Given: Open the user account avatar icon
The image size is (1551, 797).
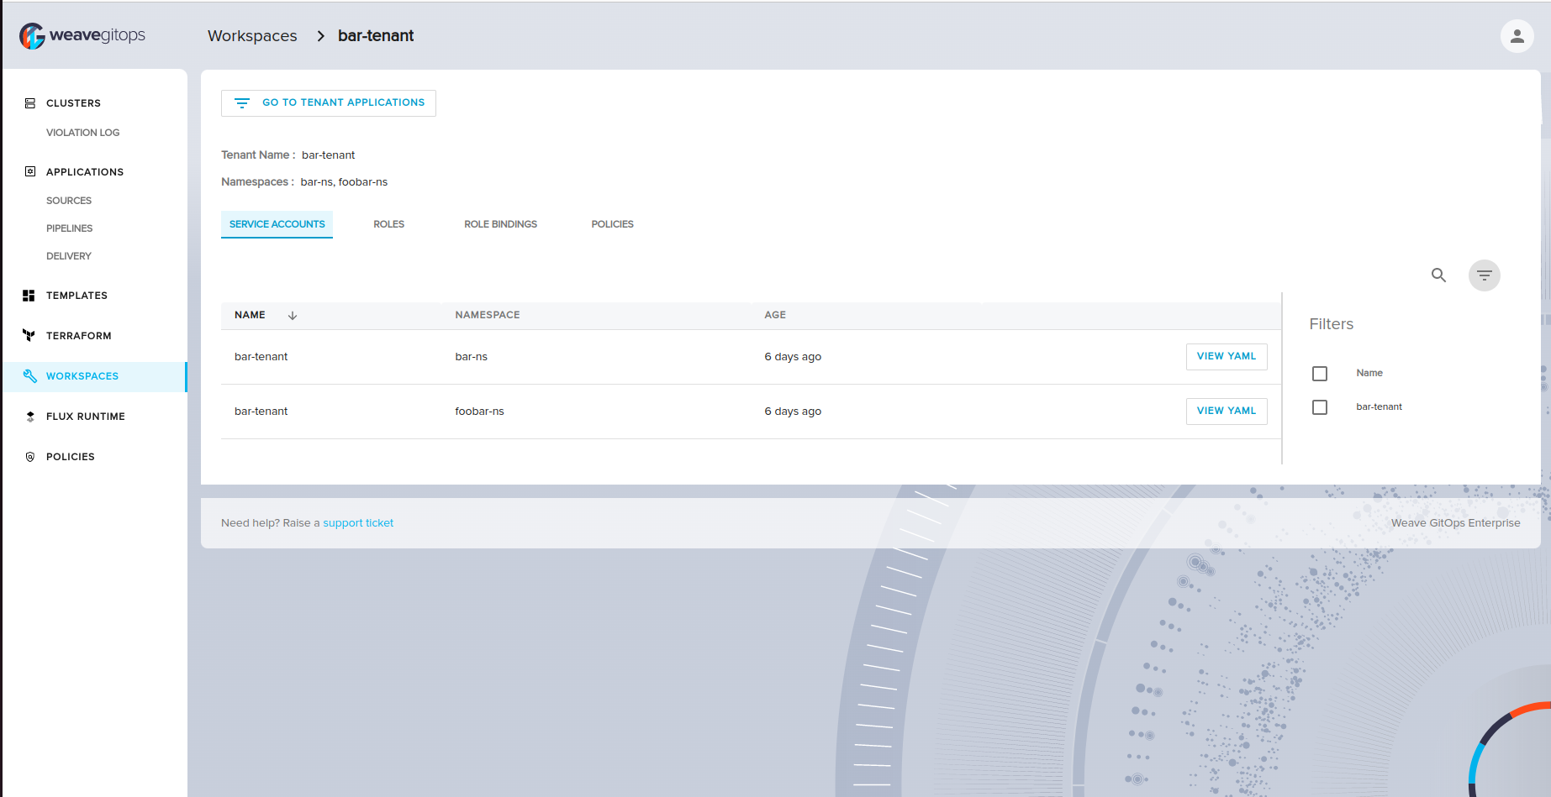Looking at the screenshot, I should pos(1517,36).
